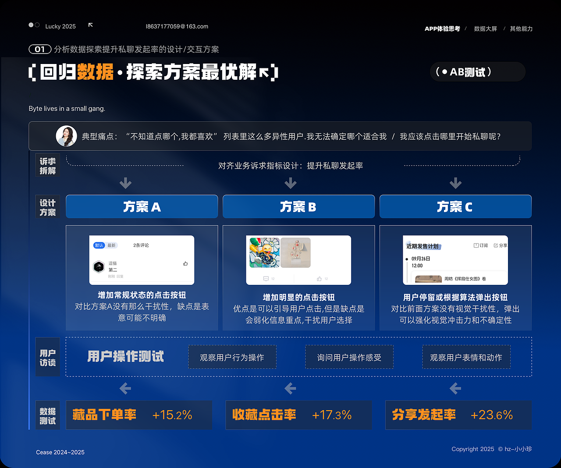Click the thumbs-up icon in 方案A comment card
The width and height of the screenshot is (561, 468).
coord(185,264)
